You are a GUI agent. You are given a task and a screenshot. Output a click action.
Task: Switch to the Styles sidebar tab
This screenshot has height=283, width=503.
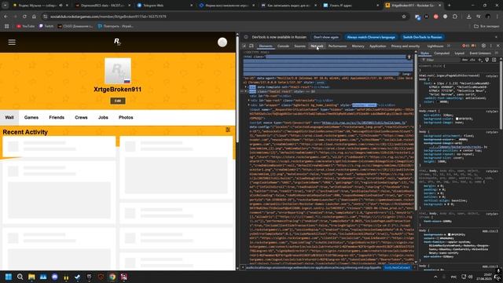[424, 53]
